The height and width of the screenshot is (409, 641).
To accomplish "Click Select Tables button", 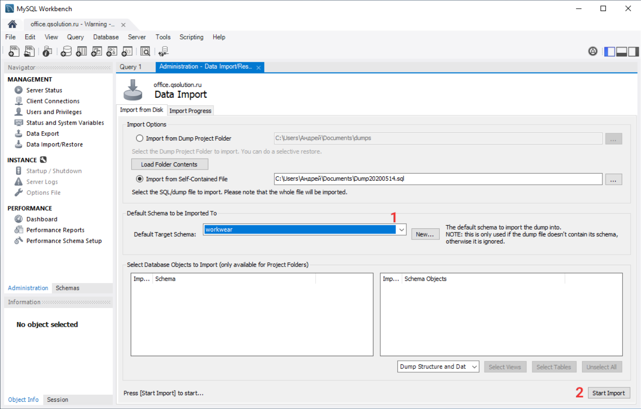I will pos(554,367).
